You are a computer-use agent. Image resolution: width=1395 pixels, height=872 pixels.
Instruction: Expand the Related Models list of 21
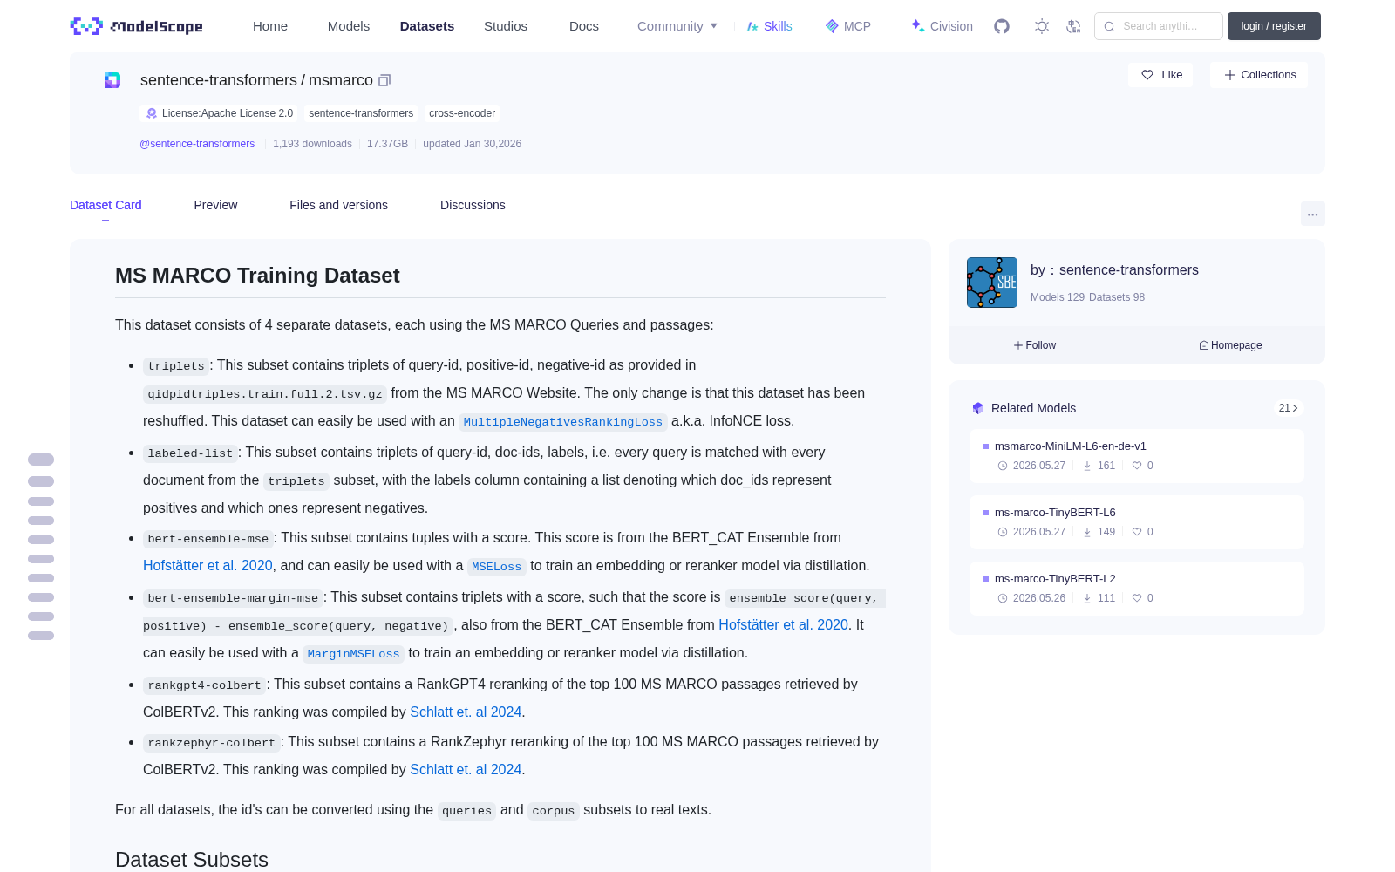[1289, 408]
